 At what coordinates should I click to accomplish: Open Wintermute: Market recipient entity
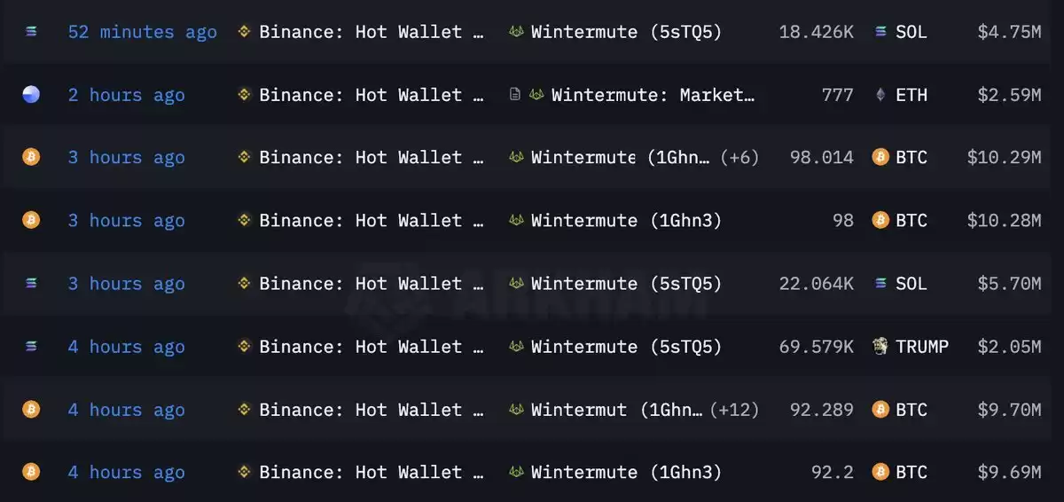(653, 95)
